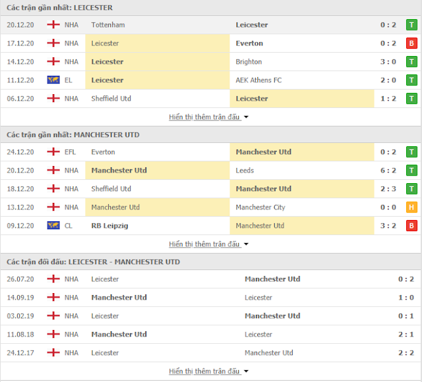Click the Champions League icon on RB Leipzig row

53,226
